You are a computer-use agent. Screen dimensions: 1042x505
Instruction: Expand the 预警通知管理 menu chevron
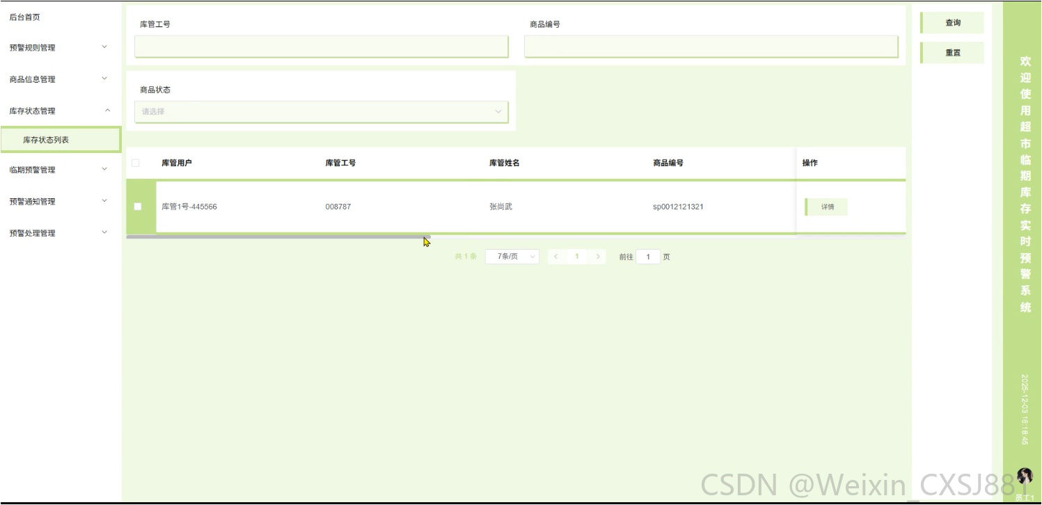point(105,201)
